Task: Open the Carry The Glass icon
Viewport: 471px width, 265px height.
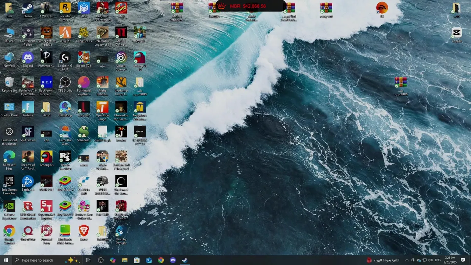Action: (65, 136)
